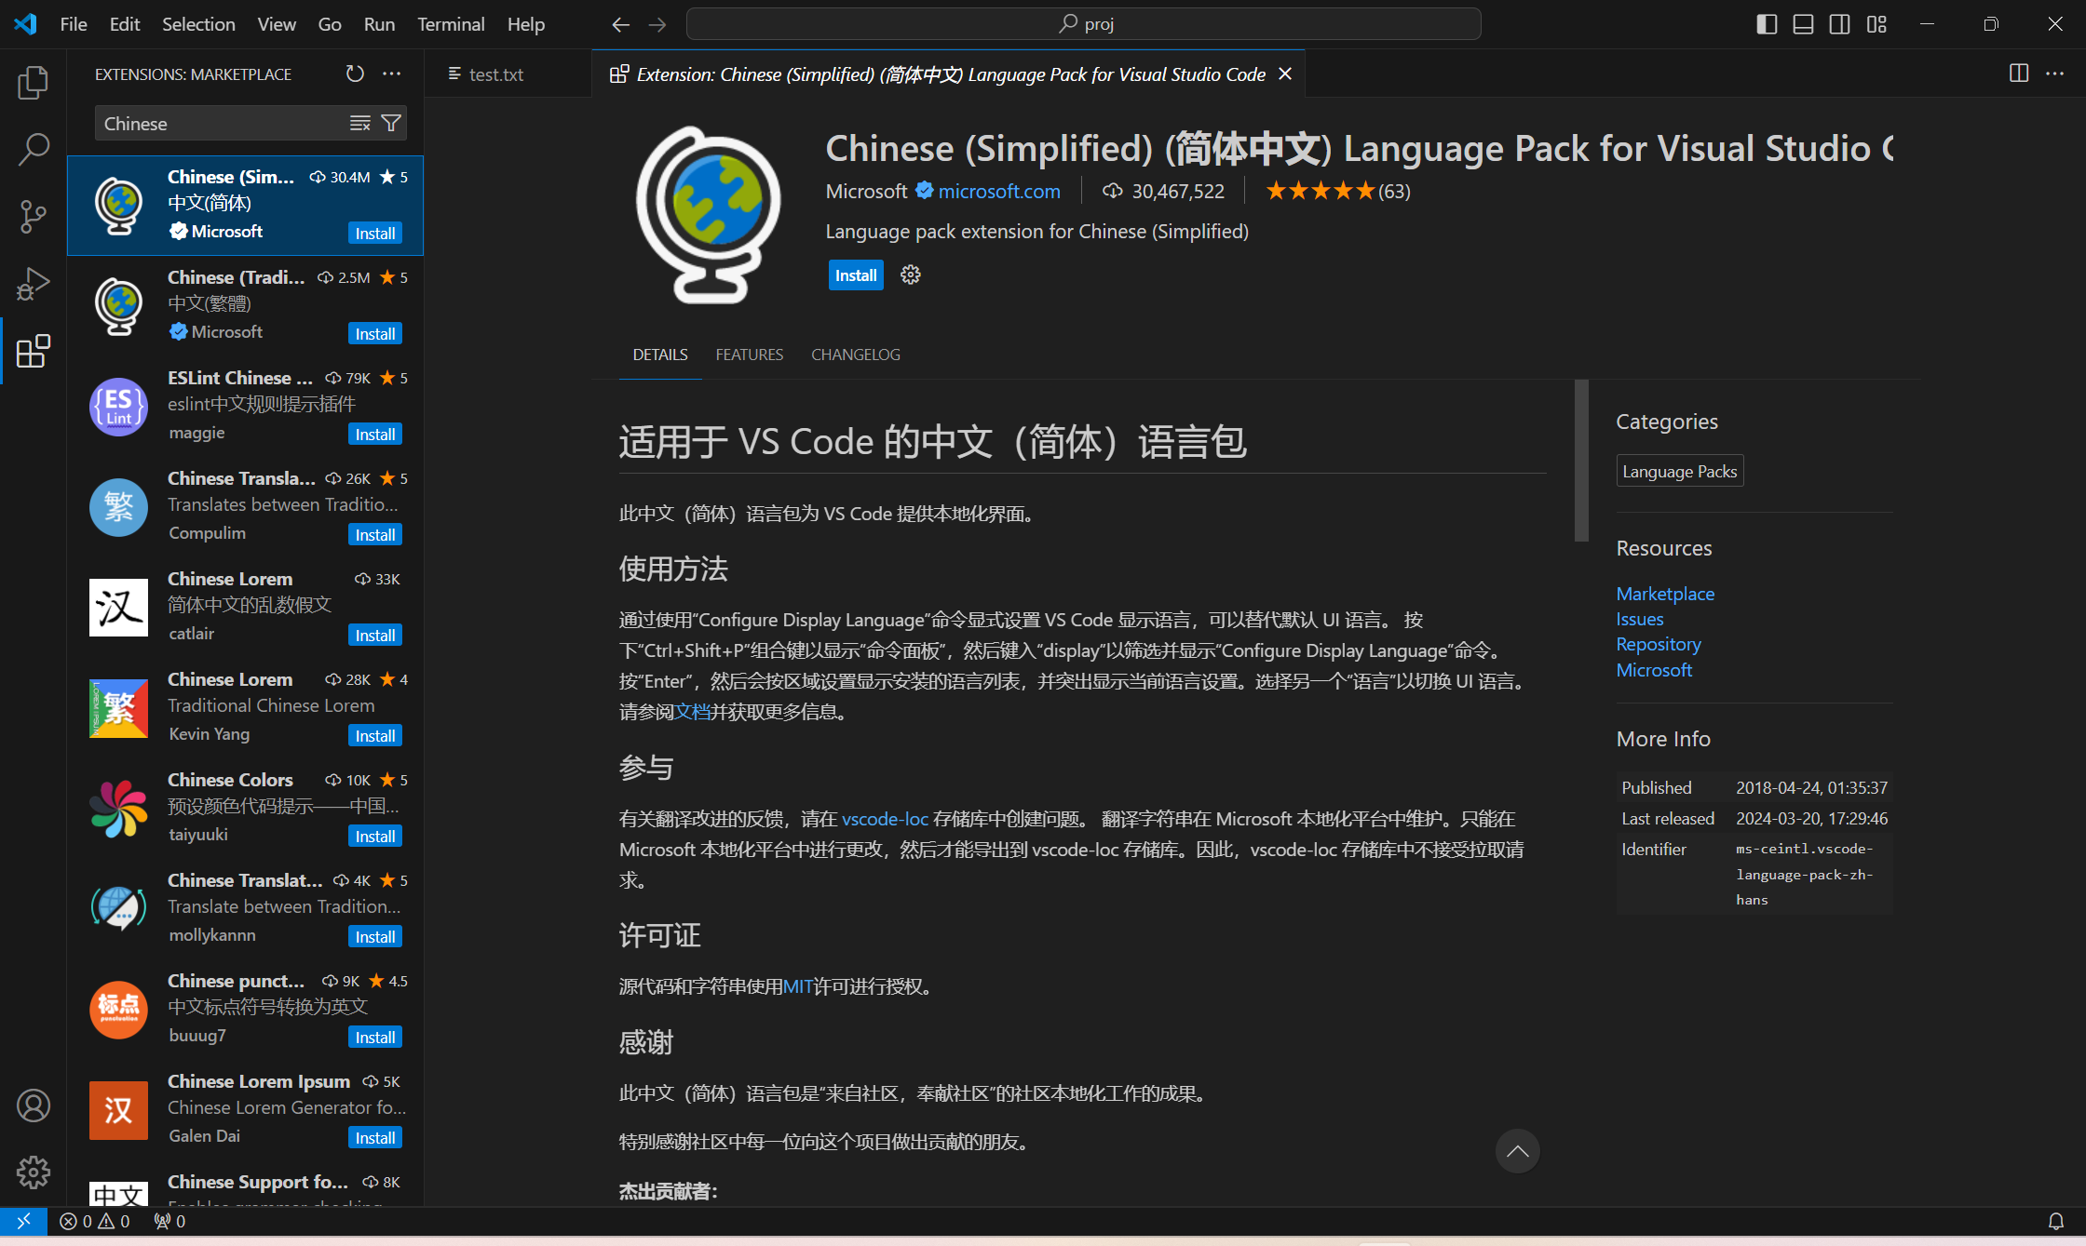Open the Explorer view in activity bar
Viewport: 2086px width, 1246px height.
click(x=33, y=83)
